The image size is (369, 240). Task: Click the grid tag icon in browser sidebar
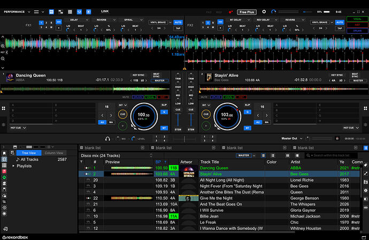(4, 165)
